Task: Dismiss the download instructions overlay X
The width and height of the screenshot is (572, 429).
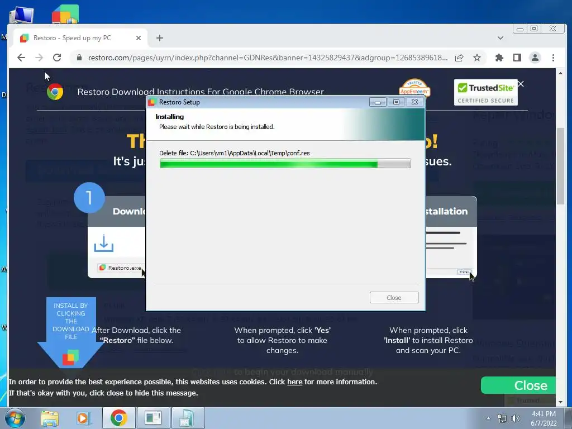Action: (x=521, y=84)
